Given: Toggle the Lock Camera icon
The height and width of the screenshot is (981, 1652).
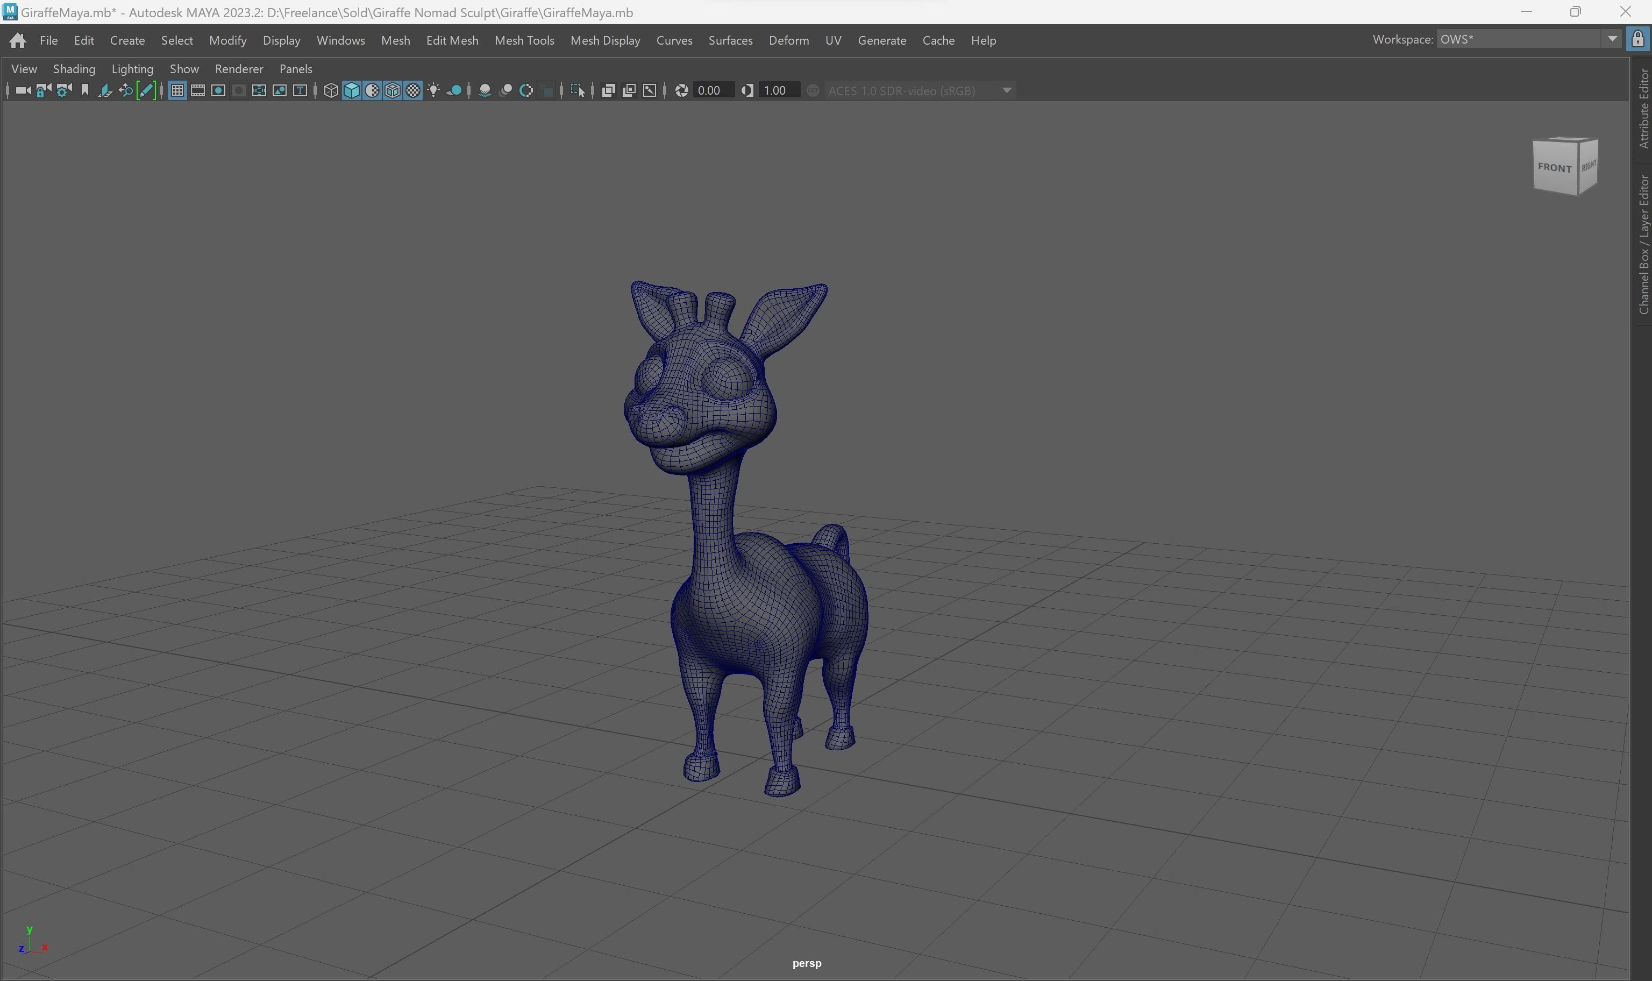Looking at the screenshot, I should pos(44,90).
